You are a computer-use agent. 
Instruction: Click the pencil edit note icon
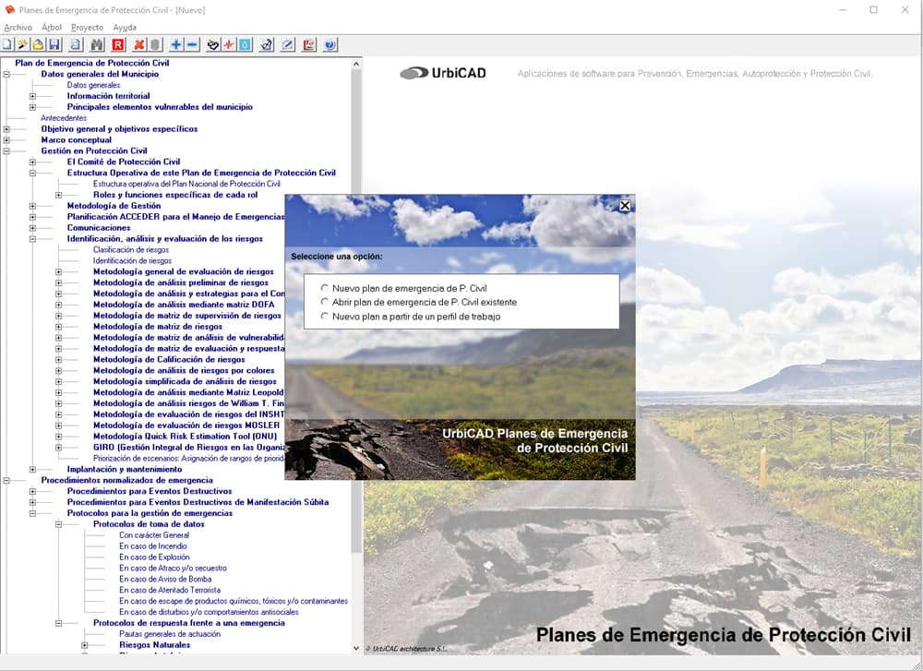pos(287,44)
